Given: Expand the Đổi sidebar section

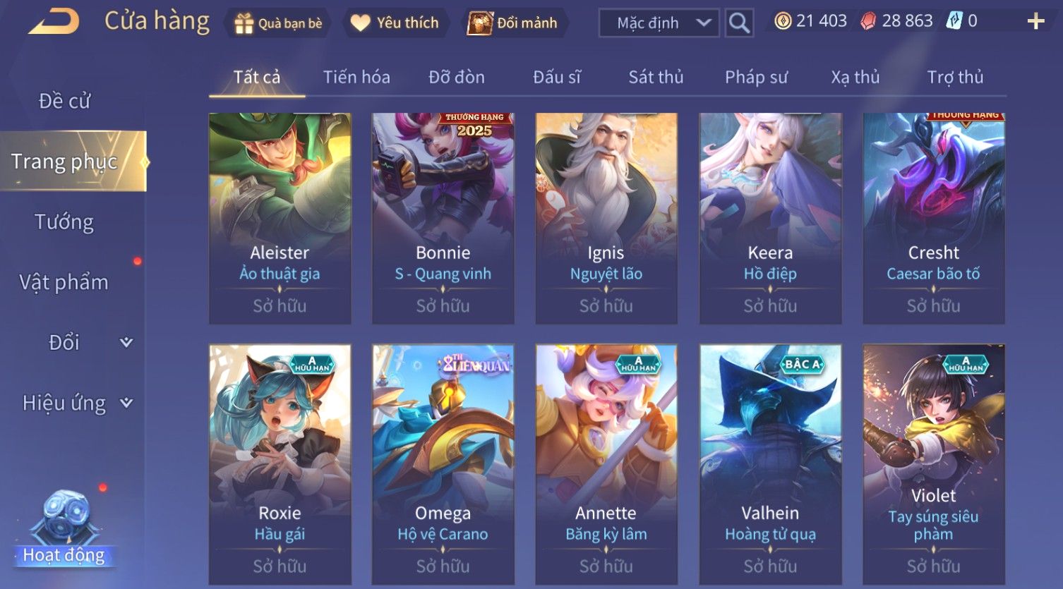Looking at the screenshot, I should [x=126, y=343].
